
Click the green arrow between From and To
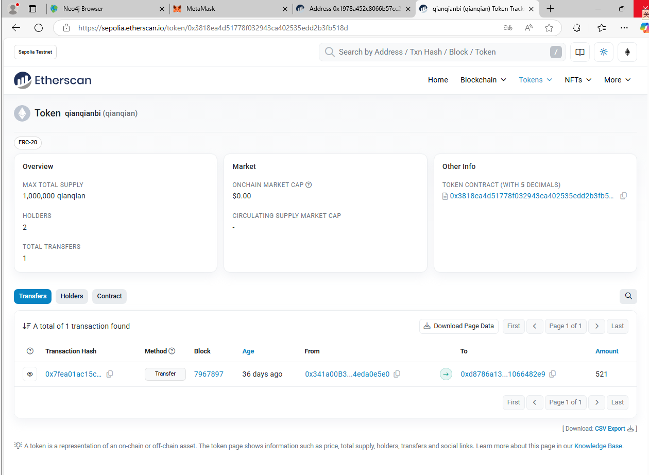coord(446,374)
